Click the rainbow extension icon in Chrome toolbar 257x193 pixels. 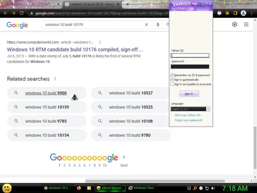[x=219, y=13]
